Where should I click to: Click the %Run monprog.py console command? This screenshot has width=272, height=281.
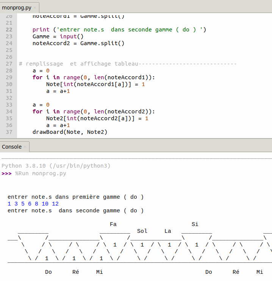pos(41,173)
